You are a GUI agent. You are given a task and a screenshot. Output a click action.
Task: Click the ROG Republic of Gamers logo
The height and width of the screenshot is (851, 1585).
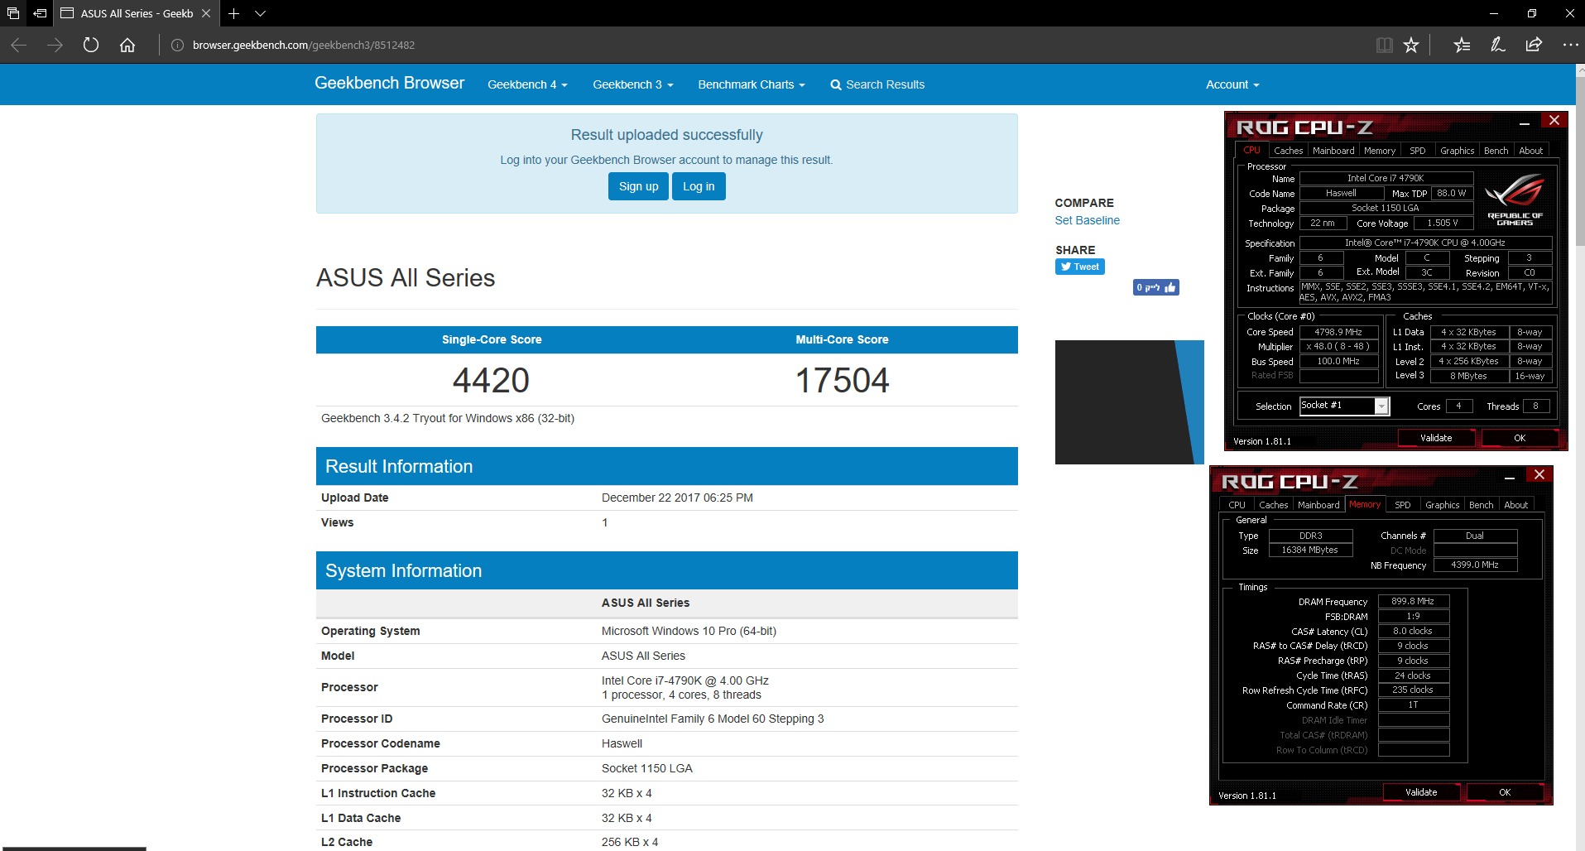point(1515,200)
